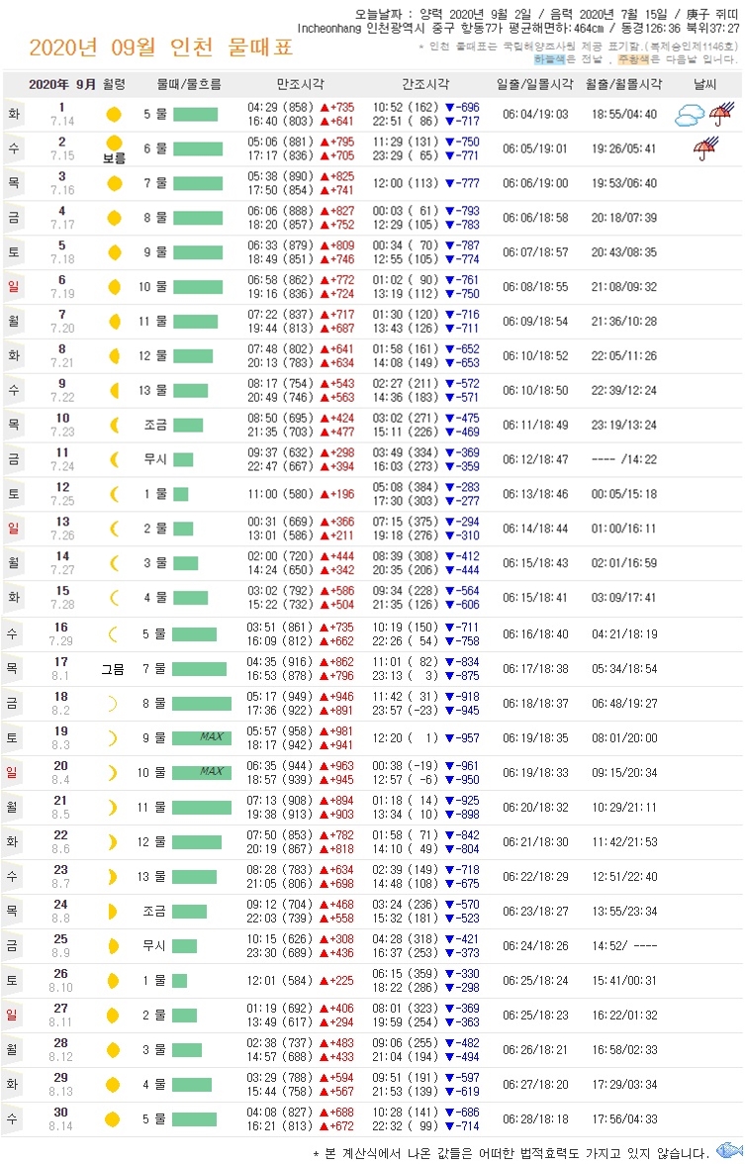This screenshot has height=1164, width=745.
Task: Click the moon phase icon for September 10
Action: point(114,425)
